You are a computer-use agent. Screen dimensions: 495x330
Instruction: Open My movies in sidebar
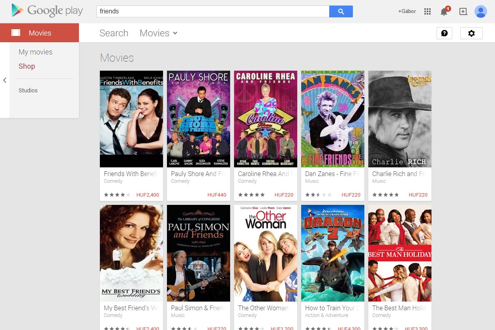(x=36, y=52)
